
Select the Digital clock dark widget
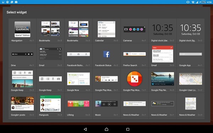point(163,29)
